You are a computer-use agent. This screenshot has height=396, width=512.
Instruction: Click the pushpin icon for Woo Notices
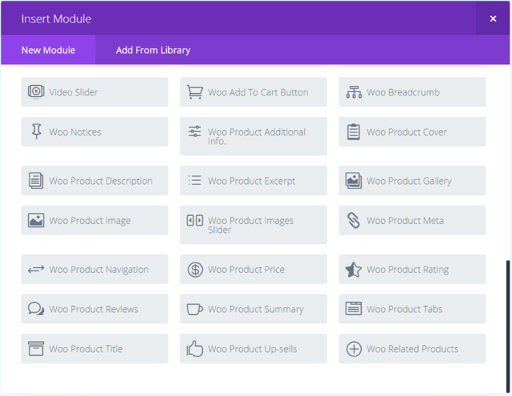(36, 132)
